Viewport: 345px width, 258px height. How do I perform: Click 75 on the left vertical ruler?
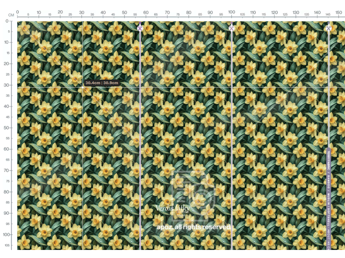click(x=8, y=181)
